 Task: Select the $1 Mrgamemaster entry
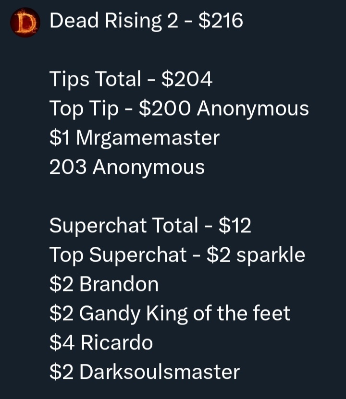[x=135, y=138]
